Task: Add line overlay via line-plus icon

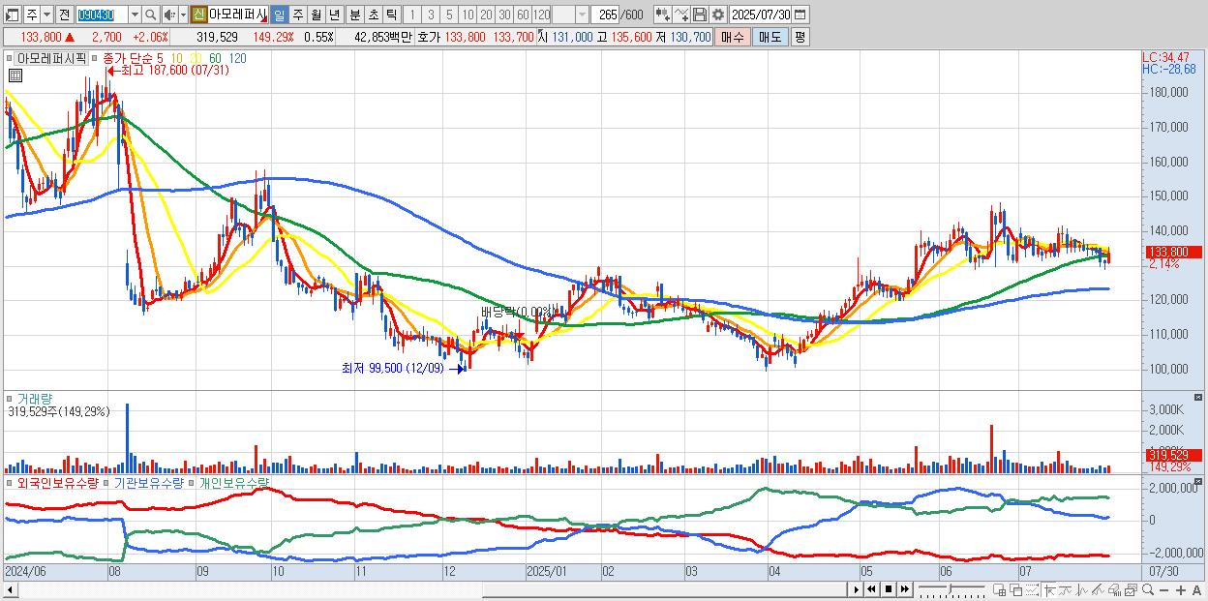Action: [680, 15]
